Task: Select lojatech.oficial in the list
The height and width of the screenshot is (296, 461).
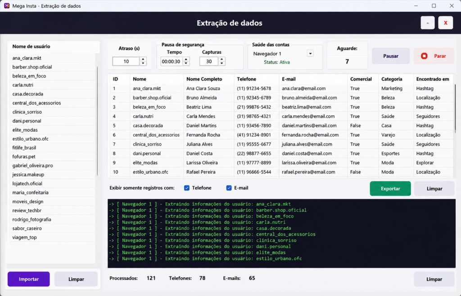Action: [x=52, y=184]
